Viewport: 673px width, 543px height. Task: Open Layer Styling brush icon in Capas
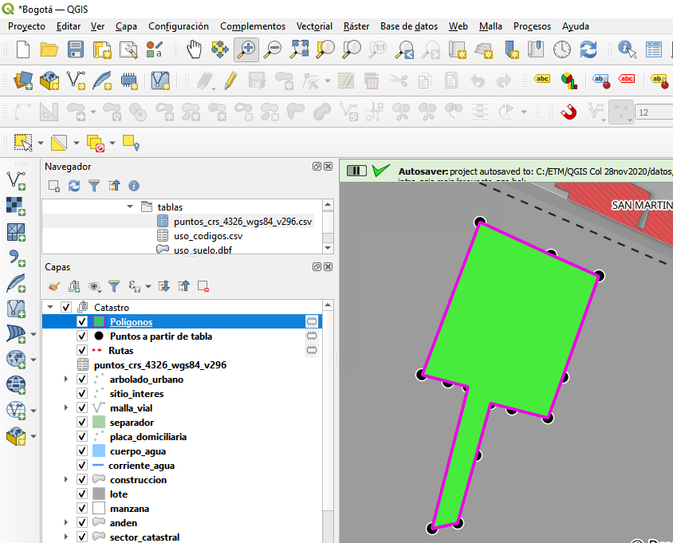tap(54, 286)
